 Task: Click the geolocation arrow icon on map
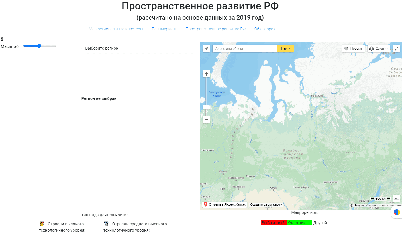[x=206, y=48]
